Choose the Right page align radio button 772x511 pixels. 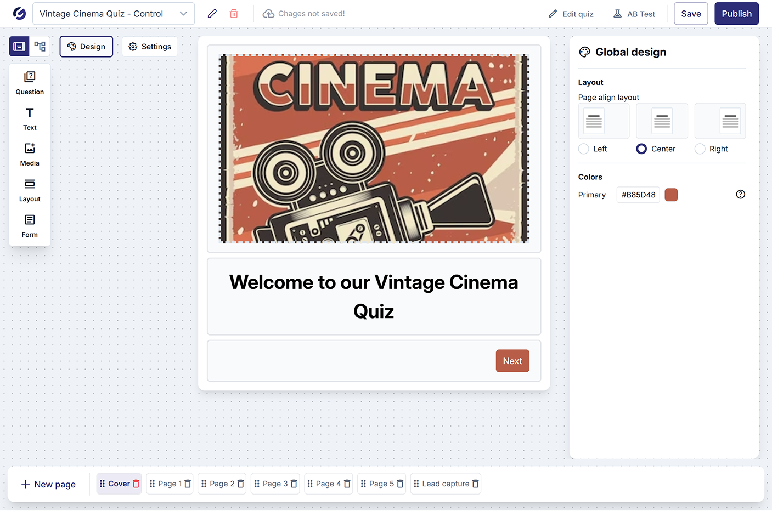700,149
